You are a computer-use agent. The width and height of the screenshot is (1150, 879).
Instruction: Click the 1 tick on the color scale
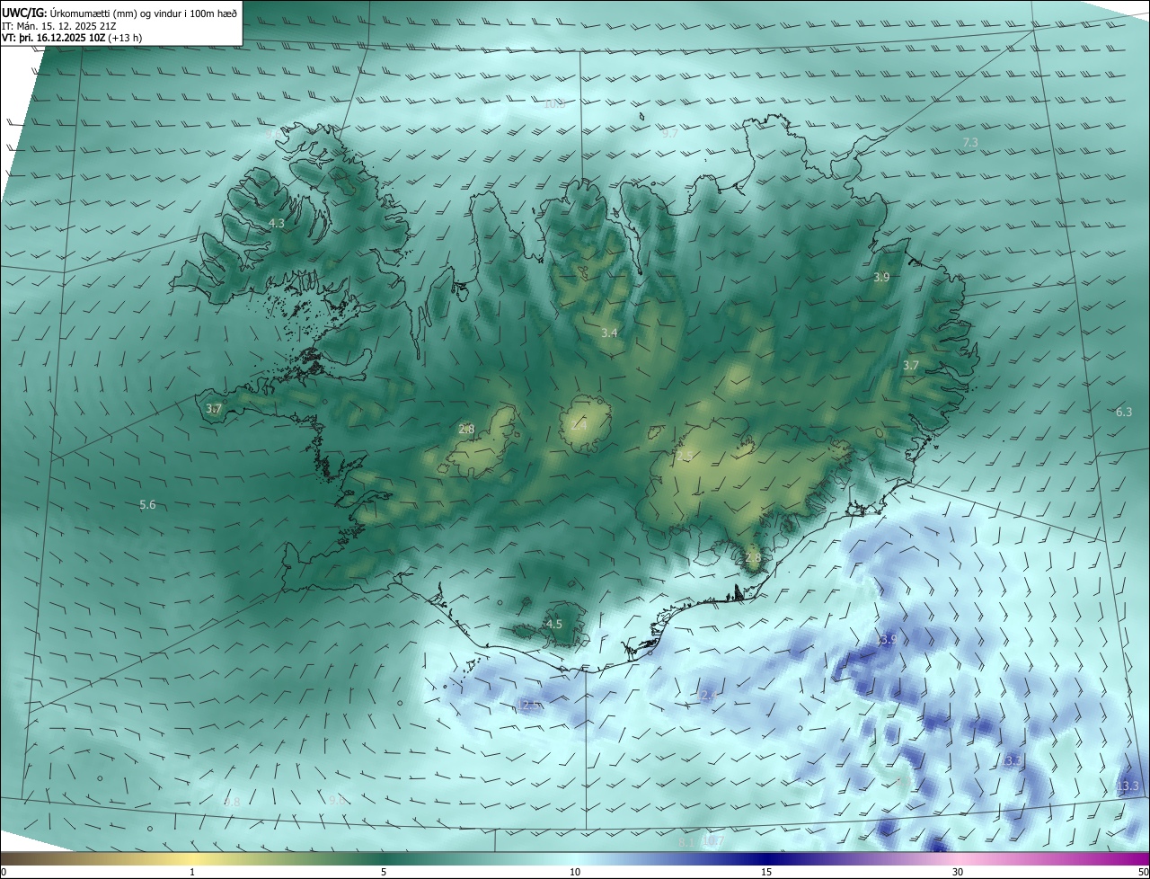(192, 872)
